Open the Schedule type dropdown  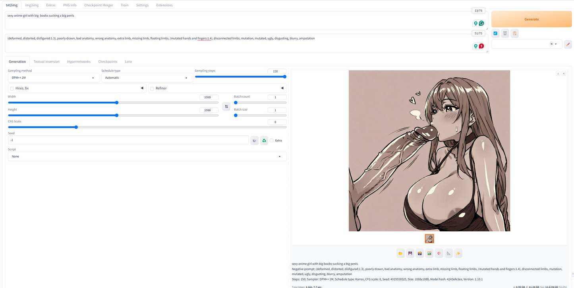tap(147, 78)
